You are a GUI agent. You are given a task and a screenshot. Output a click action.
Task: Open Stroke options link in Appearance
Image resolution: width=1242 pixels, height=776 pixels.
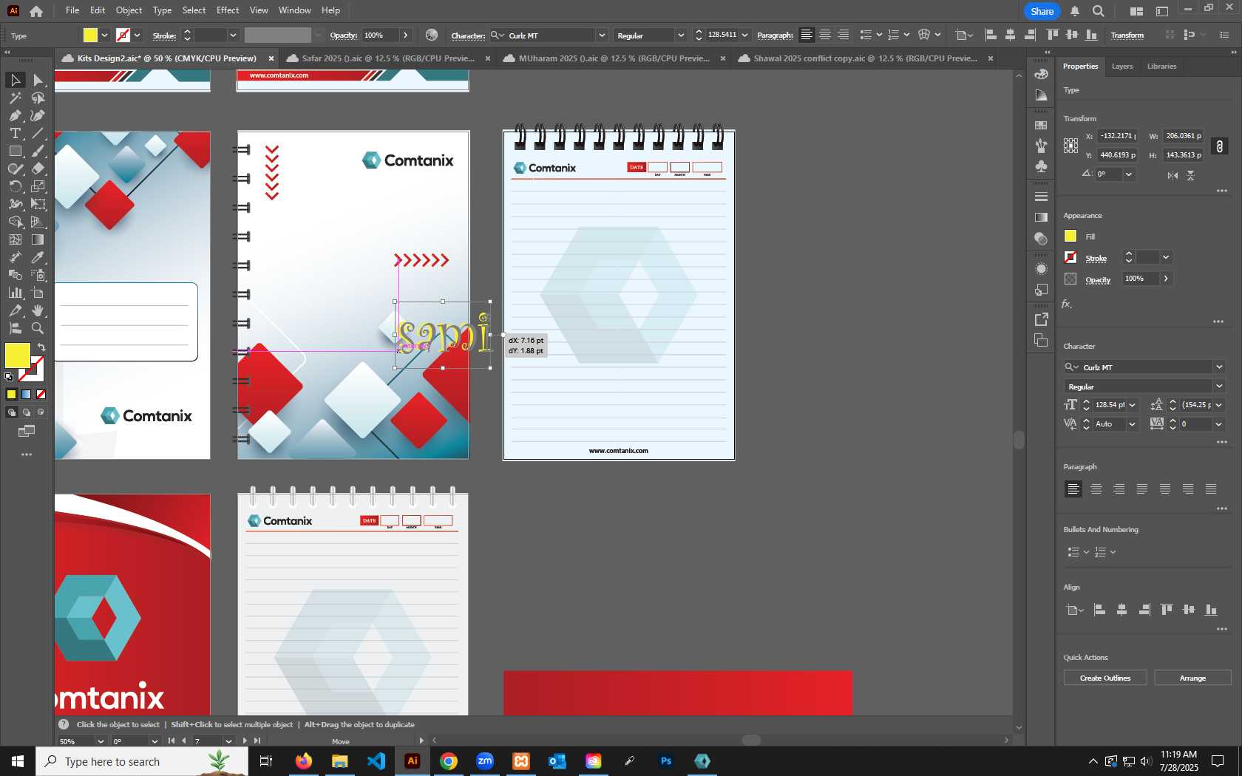click(x=1096, y=259)
